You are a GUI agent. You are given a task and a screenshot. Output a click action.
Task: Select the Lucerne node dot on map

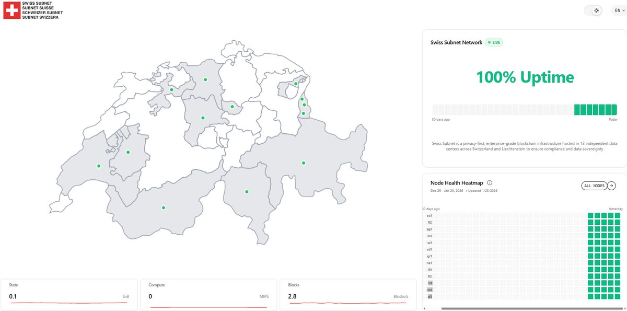click(x=203, y=118)
